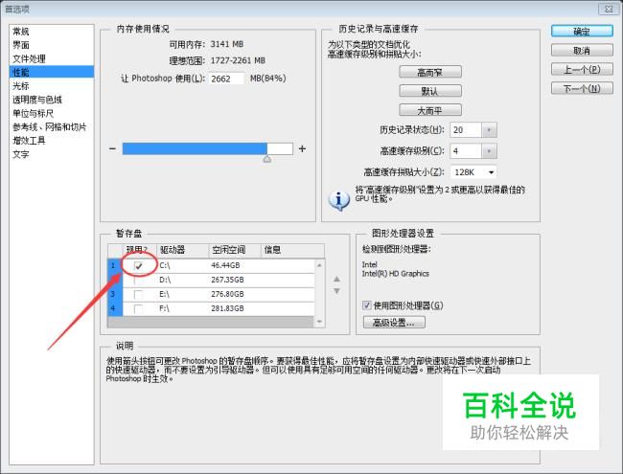Toggle the 使用图形处理器(G) checkbox
The image size is (623, 474).
click(x=367, y=305)
